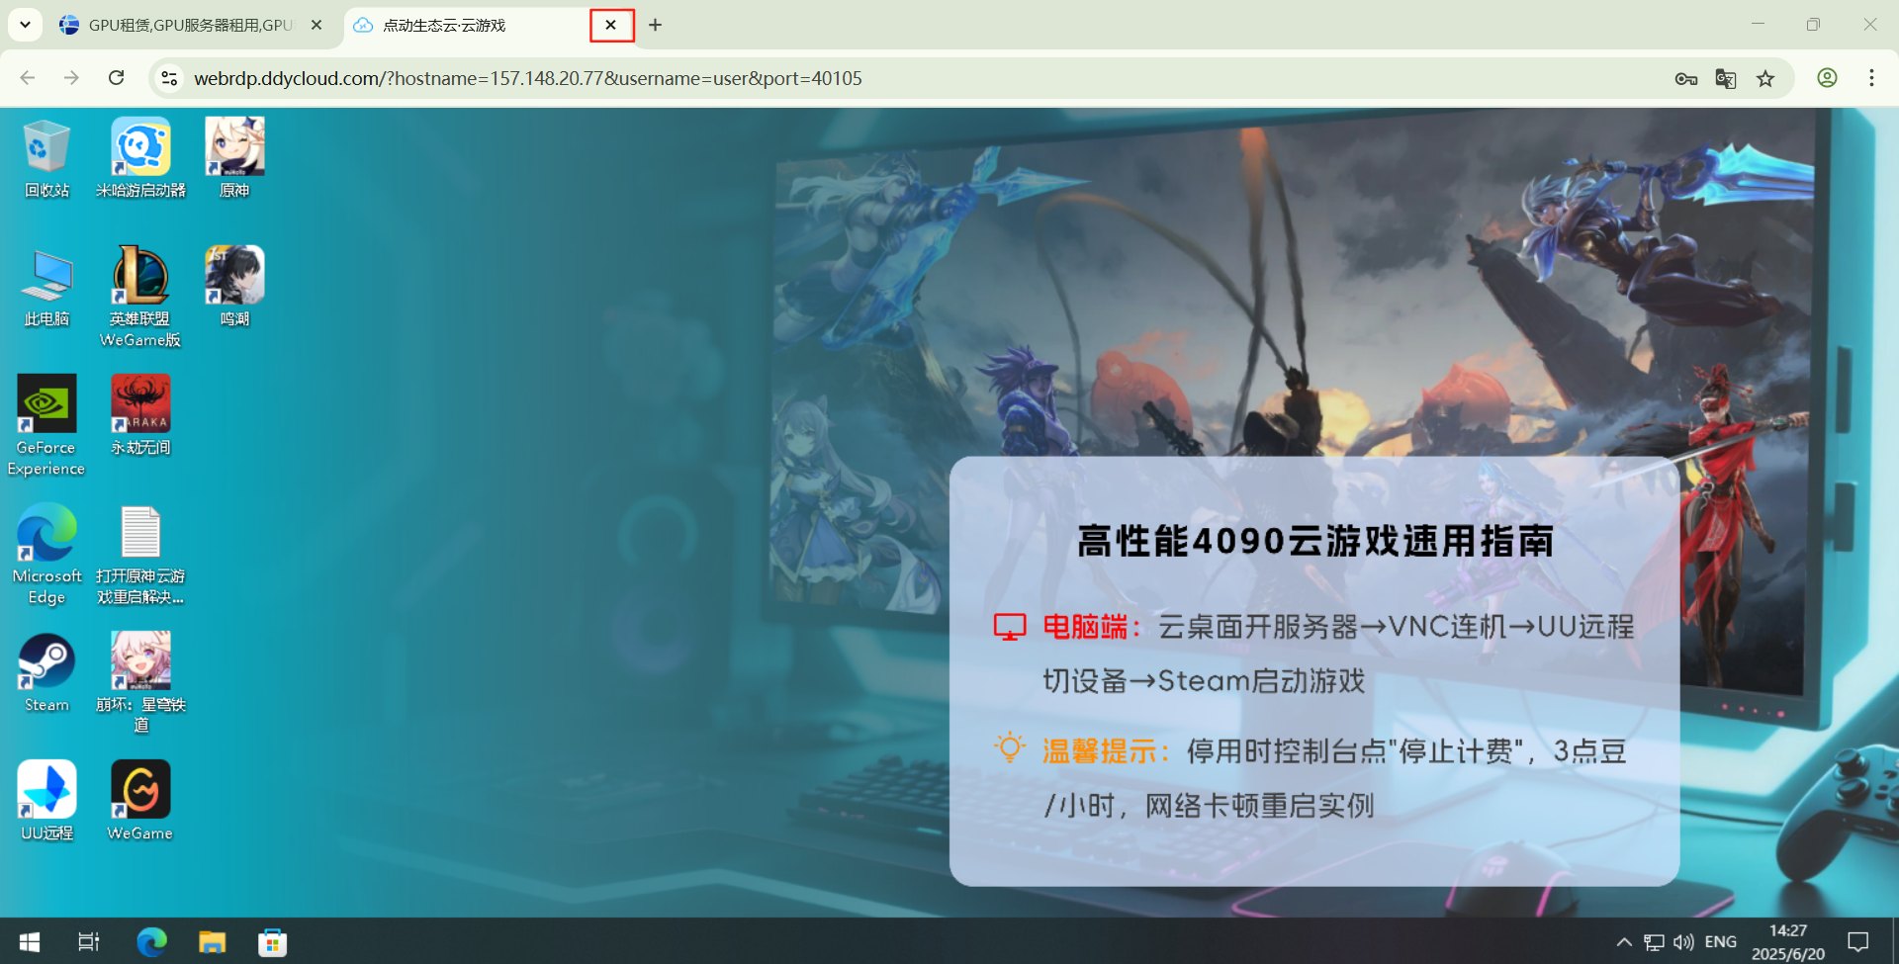Select the 英雄联盟 WeGame版 shortcut
Viewport: 1899px width, 964px height.
[140, 297]
